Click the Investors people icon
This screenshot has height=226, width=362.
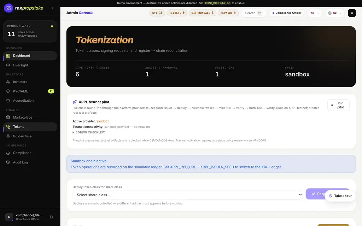(x=8, y=82)
